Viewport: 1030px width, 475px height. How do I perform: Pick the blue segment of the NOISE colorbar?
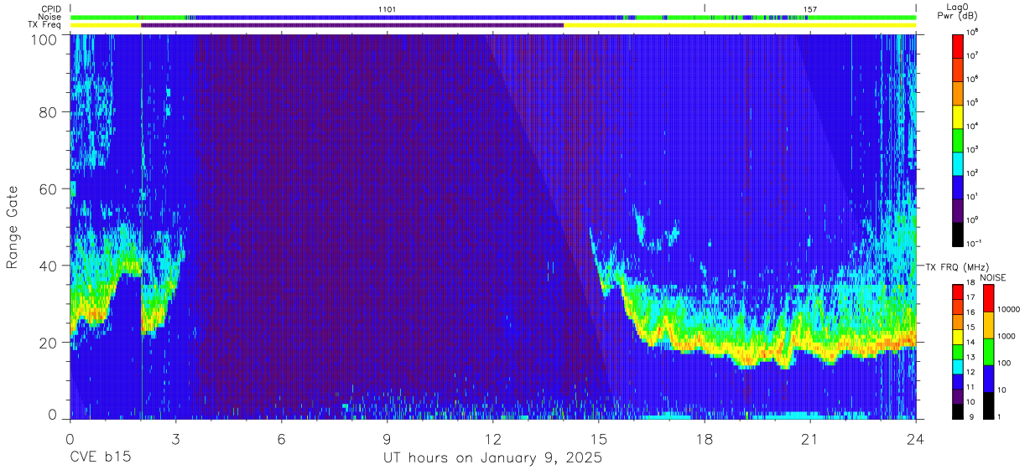[988, 378]
